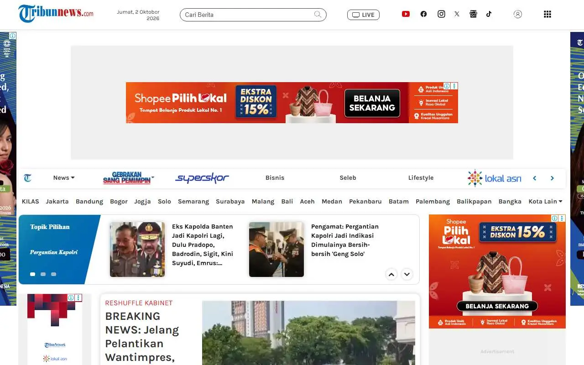
Task: Go to Jakarta regional news
Action: (57, 201)
